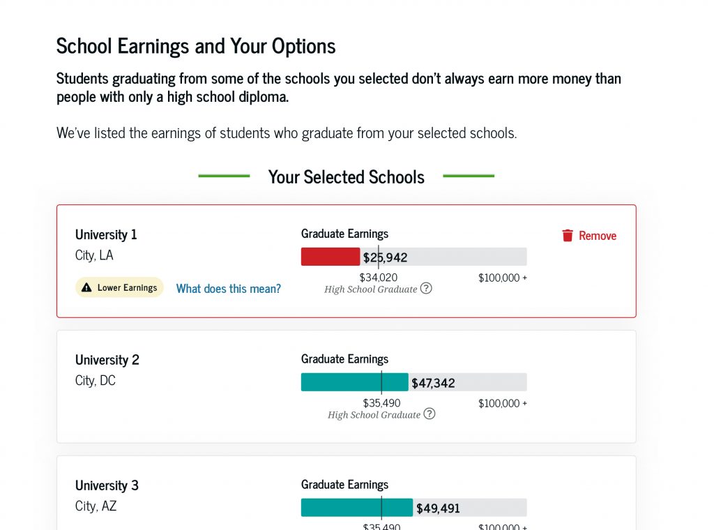Click the Lower Earnings warning triangle icon

tap(86, 287)
